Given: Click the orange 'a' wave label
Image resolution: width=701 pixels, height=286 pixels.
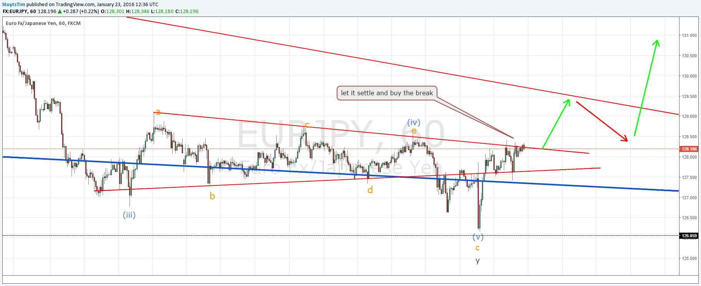Looking at the screenshot, I should 158,112.
